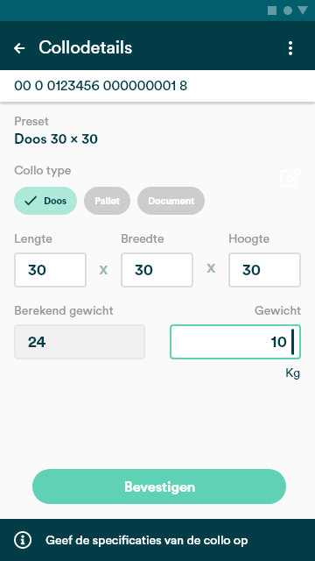
Task: Open the Doos 30 × 30 preset
Action: coord(56,138)
